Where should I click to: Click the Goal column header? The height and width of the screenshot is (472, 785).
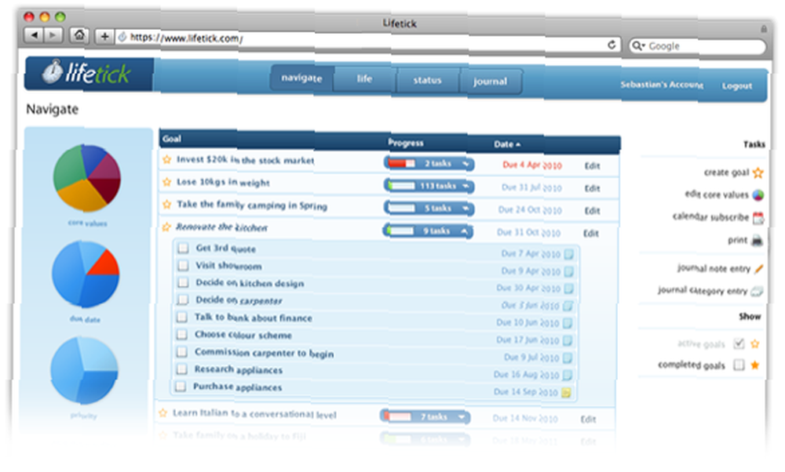[x=172, y=139]
